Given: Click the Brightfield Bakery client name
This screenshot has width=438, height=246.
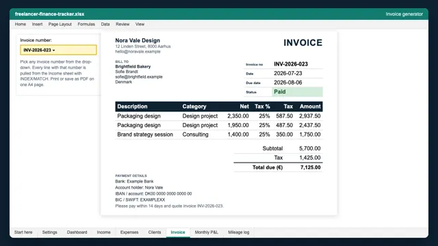Looking at the screenshot, I should coord(133,66).
